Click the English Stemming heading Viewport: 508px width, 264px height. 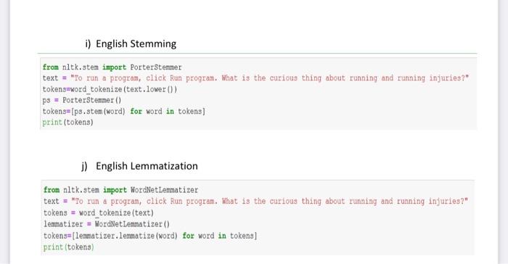pyautogui.click(x=131, y=44)
